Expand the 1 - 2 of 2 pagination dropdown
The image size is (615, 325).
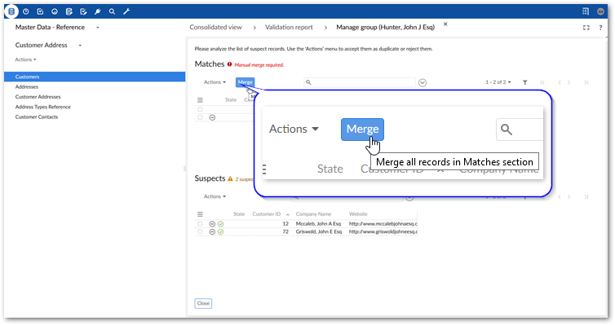click(498, 82)
